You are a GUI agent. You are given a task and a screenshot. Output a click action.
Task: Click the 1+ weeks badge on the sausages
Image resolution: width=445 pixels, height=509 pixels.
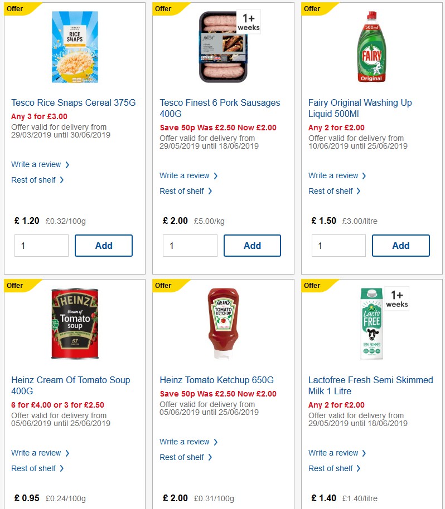248,20
